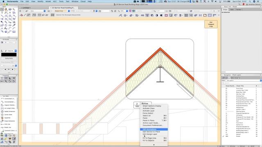Screen dimensions: 262x147
Task: Select the Front Cover sheet row
Action: coord(241,88)
